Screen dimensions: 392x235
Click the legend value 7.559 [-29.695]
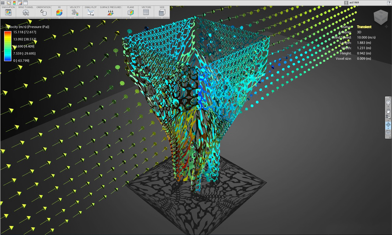tap(24, 53)
